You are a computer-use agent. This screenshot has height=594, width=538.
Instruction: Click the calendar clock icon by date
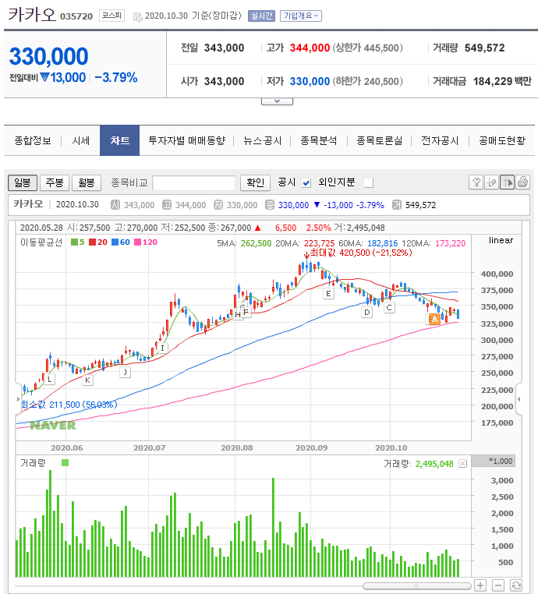coord(138,16)
